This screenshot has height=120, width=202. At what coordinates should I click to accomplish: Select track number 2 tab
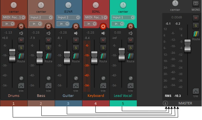pos(41,103)
